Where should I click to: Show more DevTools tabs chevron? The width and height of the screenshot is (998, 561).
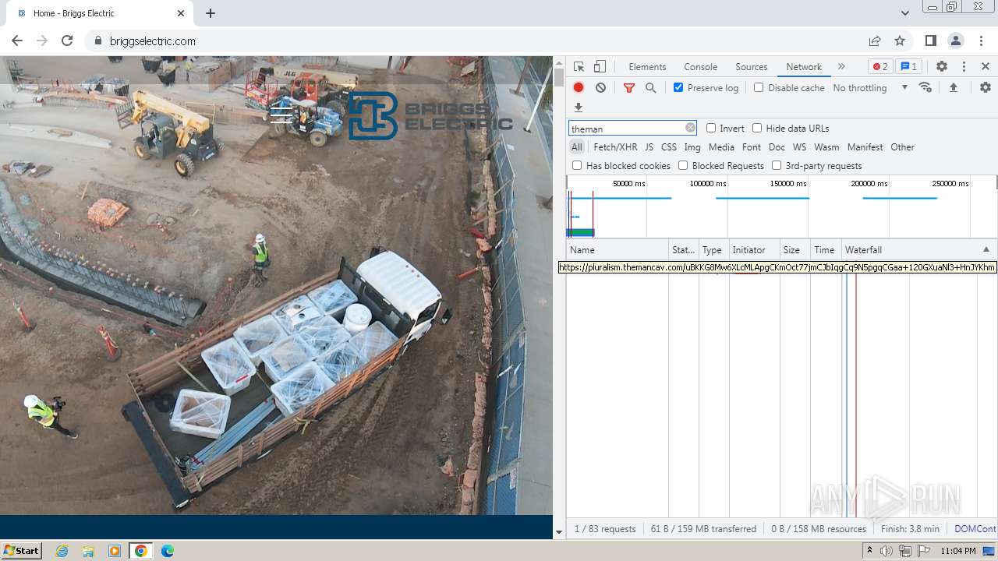click(x=841, y=67)
